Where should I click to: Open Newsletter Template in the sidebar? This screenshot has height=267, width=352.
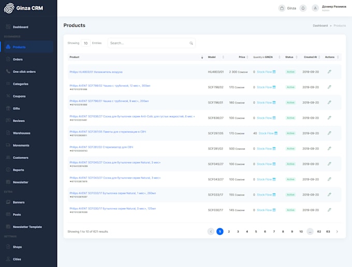coord(28,227)
